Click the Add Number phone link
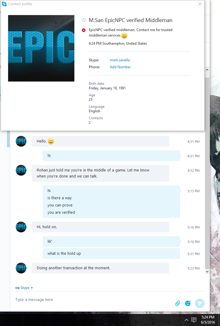The width and height of the screenshot is (220, 326). click(x=120, y=67)
